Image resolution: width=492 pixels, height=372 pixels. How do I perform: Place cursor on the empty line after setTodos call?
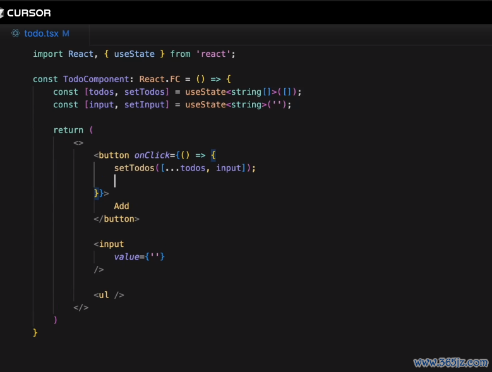(115, 181)
